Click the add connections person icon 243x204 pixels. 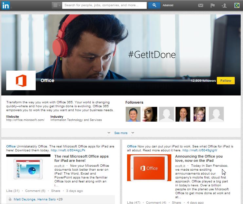tap(224, 6)
